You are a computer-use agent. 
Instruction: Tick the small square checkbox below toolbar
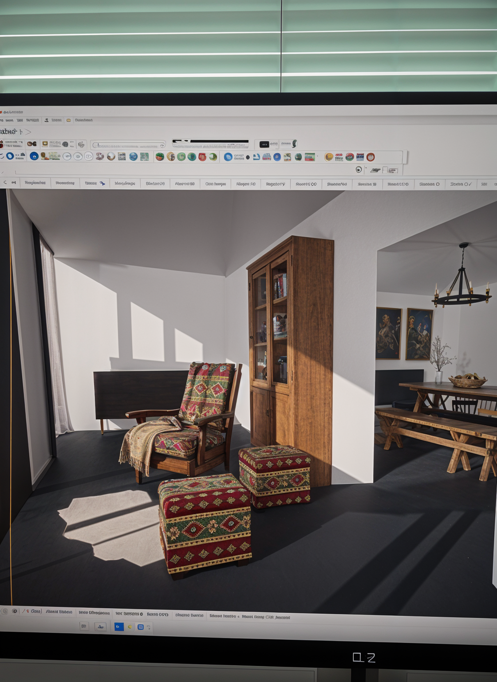click(x=385, y=170)
